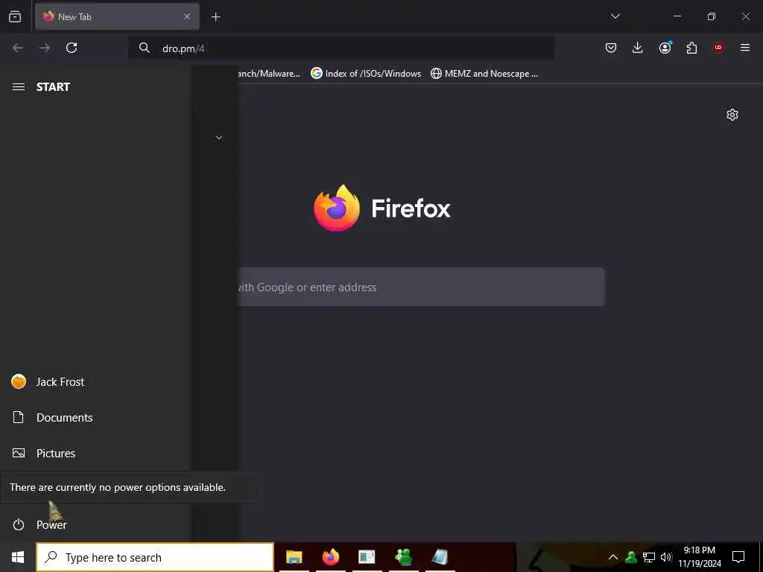Open the list all tabs dropdown
763x572 pixels.
tap(615, 16)
